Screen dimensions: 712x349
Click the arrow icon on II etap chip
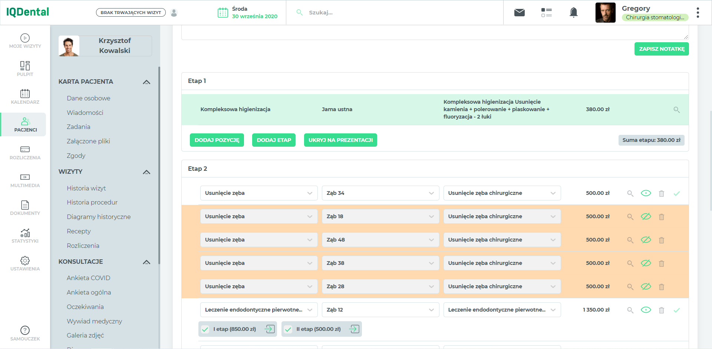(x=354, y=329)
